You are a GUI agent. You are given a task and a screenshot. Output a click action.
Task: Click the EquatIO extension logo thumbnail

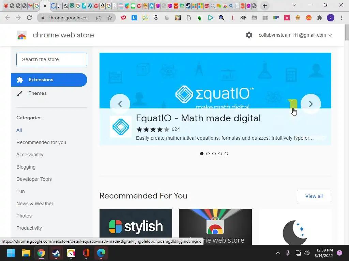tap(121, 127)
